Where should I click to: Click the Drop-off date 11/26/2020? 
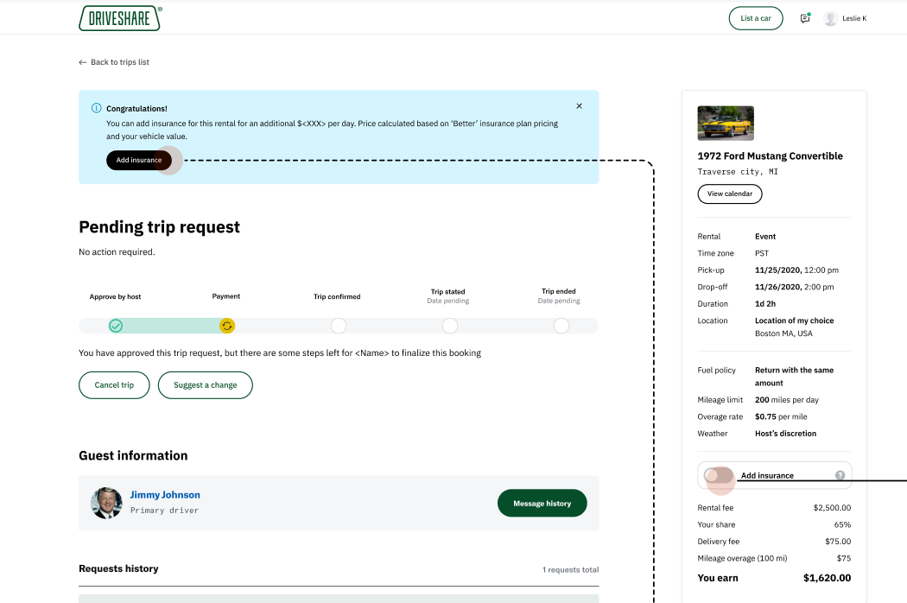(778, 287)
